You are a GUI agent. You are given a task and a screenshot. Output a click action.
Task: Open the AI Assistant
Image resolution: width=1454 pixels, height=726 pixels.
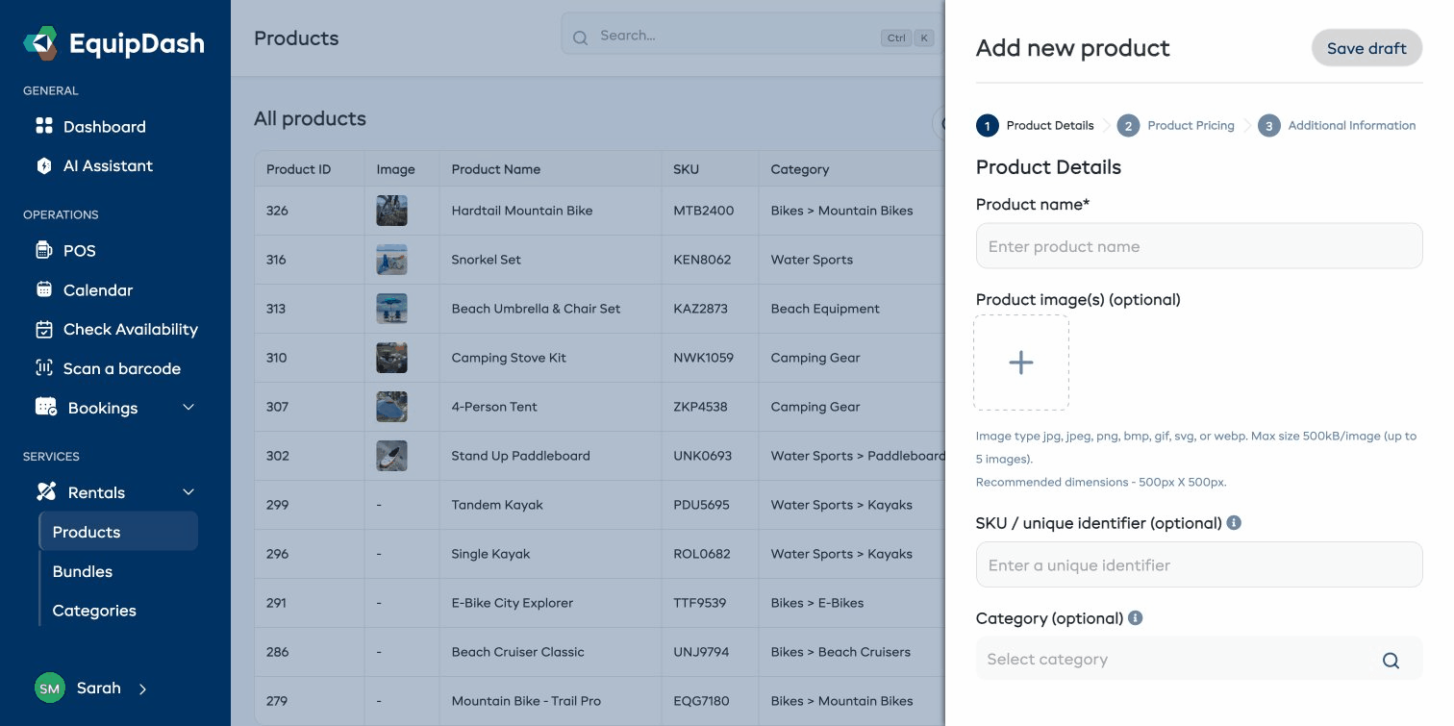pyautogui.click(x=108, y=165)
